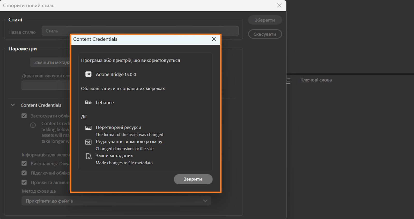Click 'Changed dimensions or file size' text

124,149
